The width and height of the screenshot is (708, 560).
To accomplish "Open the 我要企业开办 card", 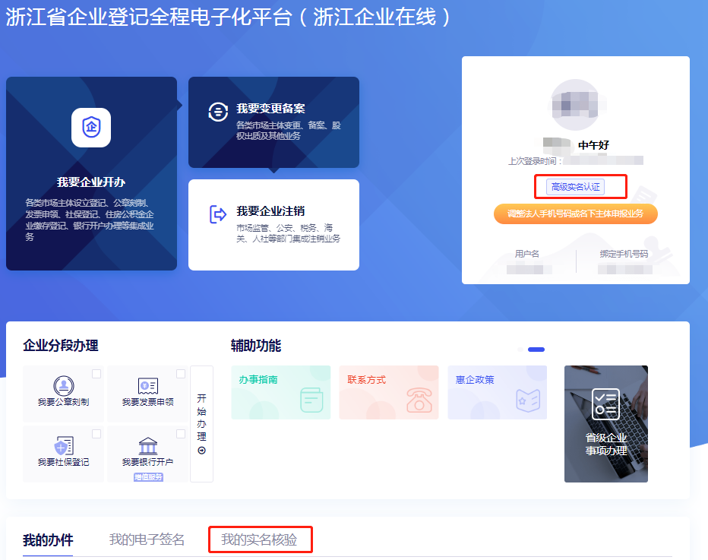I will [91, 173].
